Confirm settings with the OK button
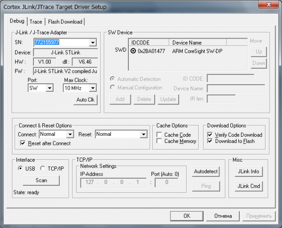 tap(186, 216)
